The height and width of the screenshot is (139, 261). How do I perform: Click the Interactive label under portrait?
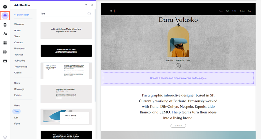(x=180, y=60)
